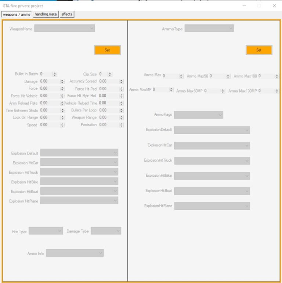Click the Bullet In Batch spinner arrows

click(55, 74)
